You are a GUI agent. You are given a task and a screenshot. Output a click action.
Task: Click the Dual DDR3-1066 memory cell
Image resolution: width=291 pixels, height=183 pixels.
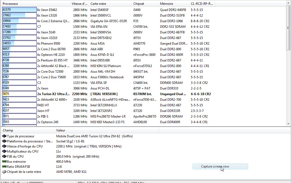[172, 21]
